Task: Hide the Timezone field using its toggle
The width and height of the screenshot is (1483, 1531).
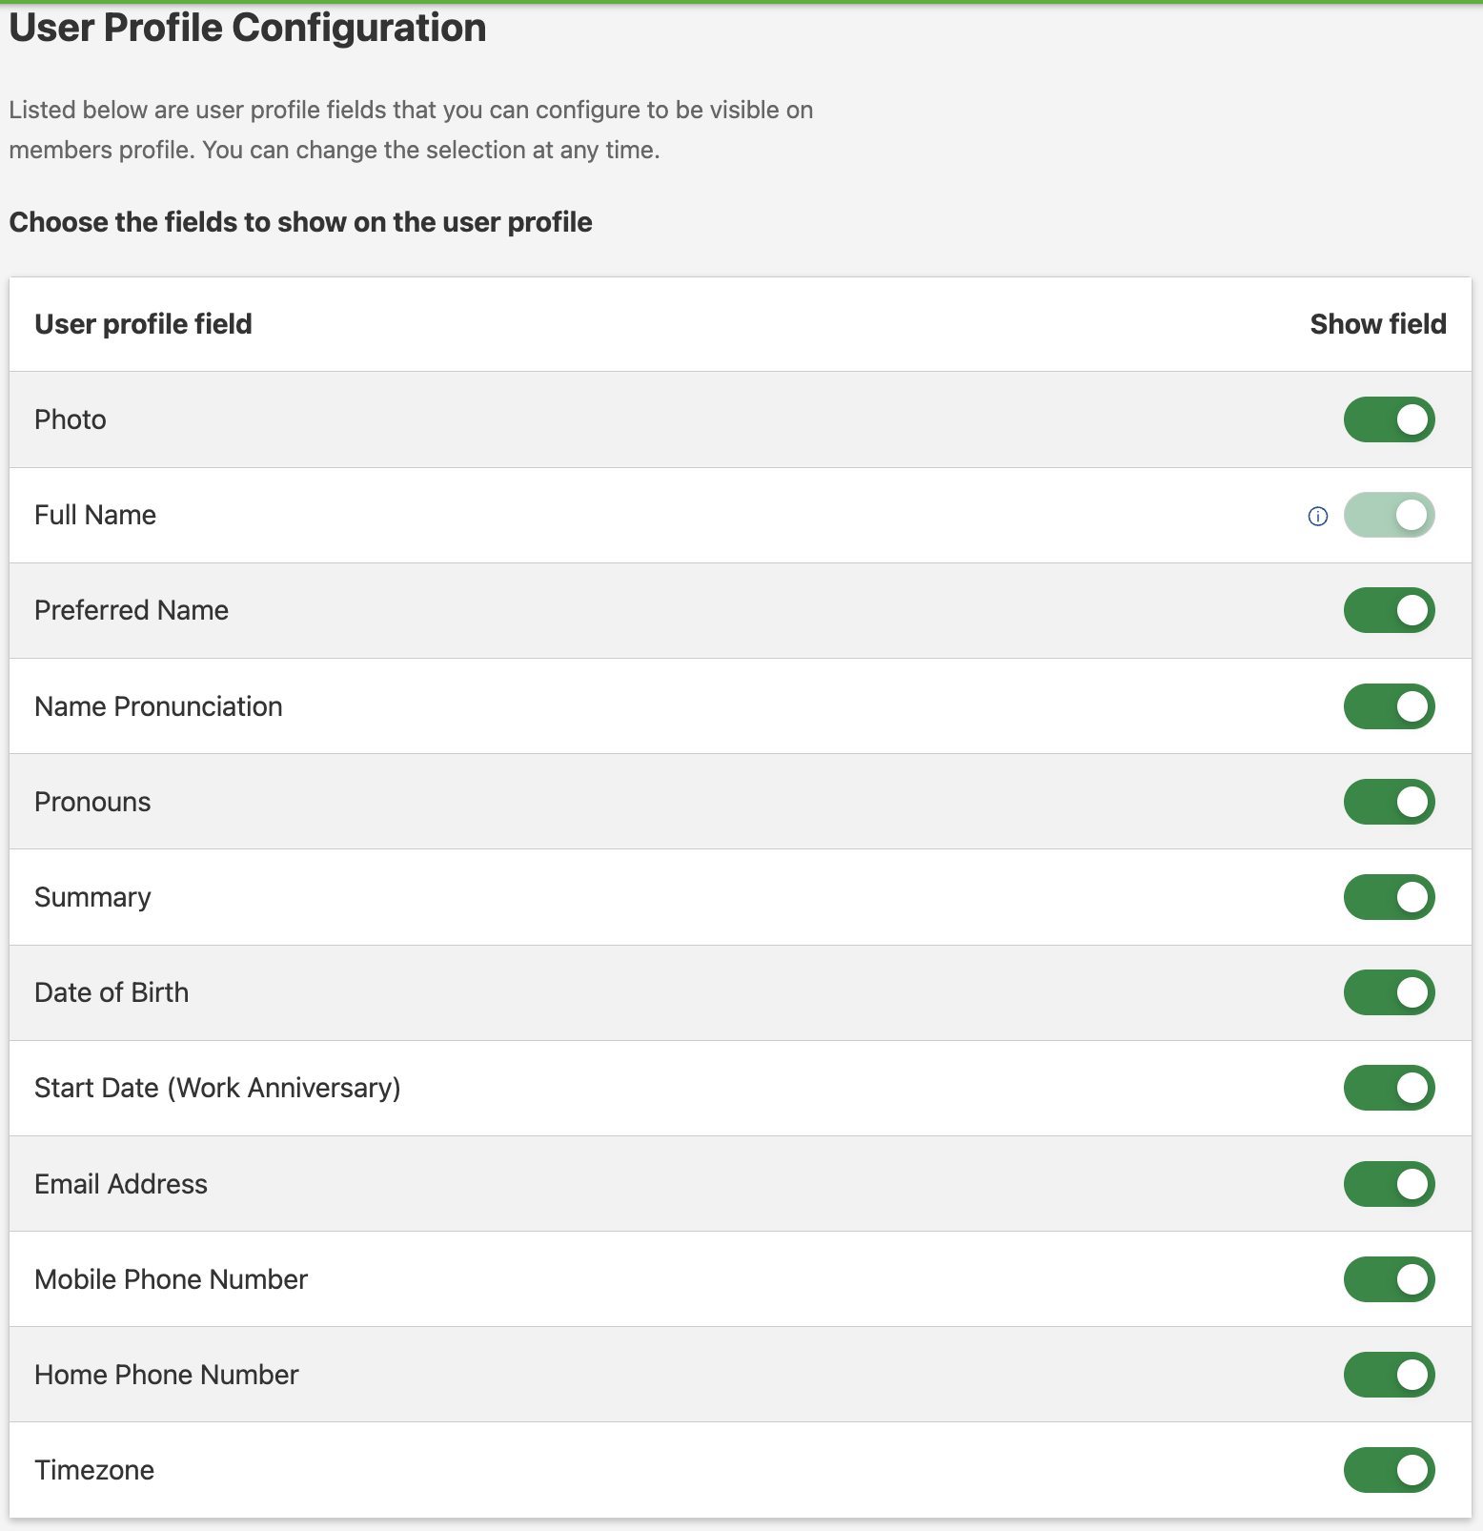Action: coord(1389,1470)
